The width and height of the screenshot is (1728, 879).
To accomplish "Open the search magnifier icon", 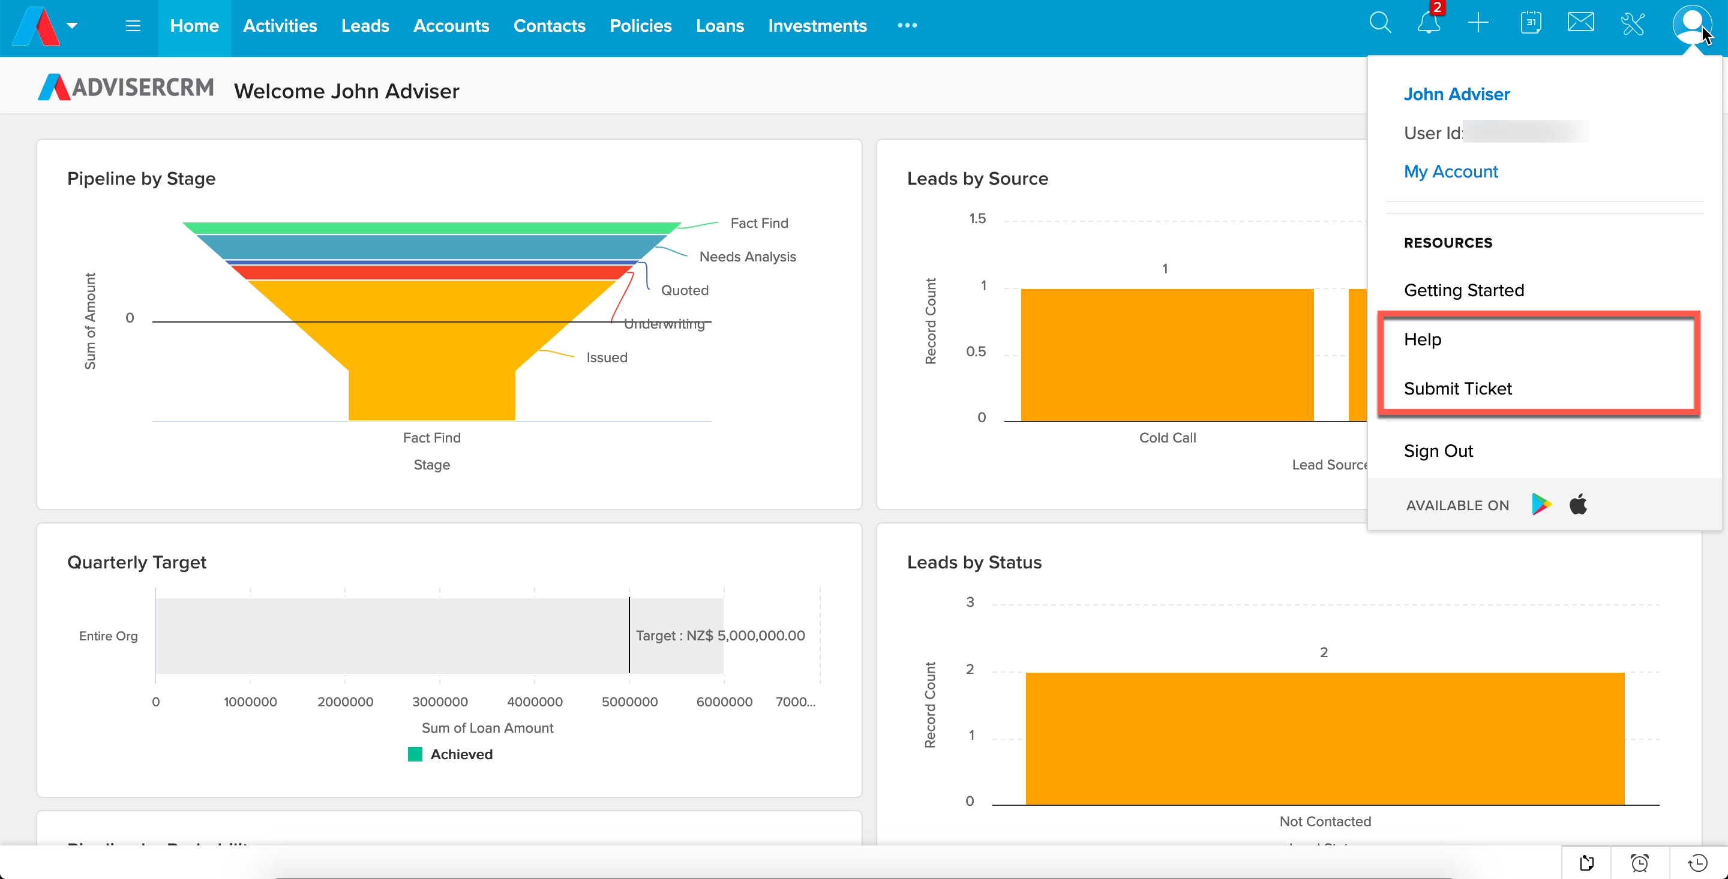I will tap(1379, 23).
